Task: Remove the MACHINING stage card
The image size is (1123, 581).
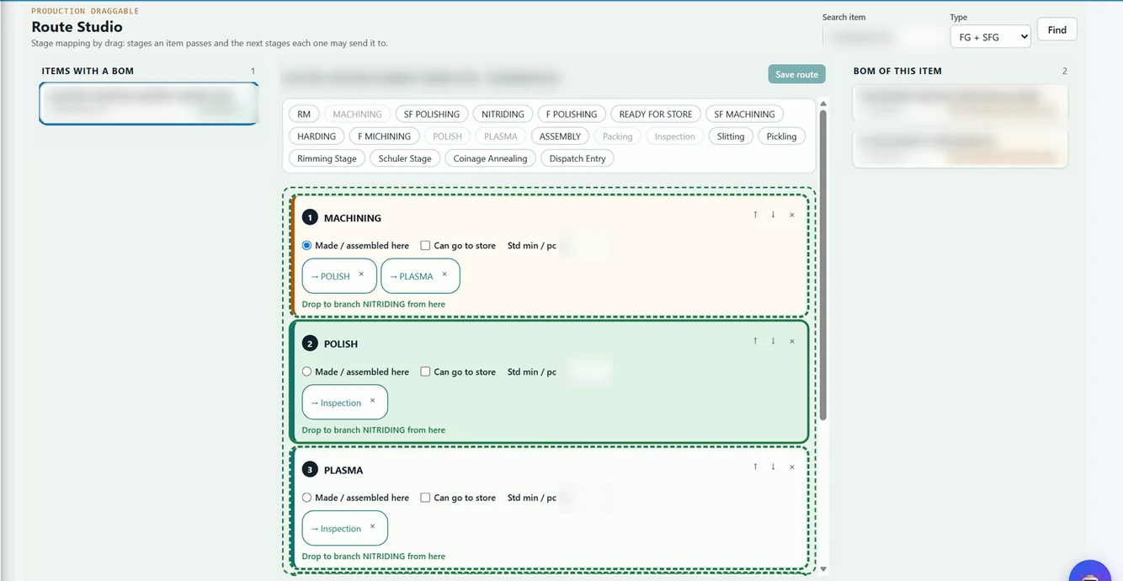Action: tap(791, 215)
